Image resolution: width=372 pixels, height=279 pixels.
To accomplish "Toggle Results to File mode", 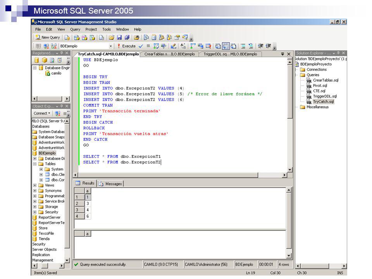I will (233, 46).
